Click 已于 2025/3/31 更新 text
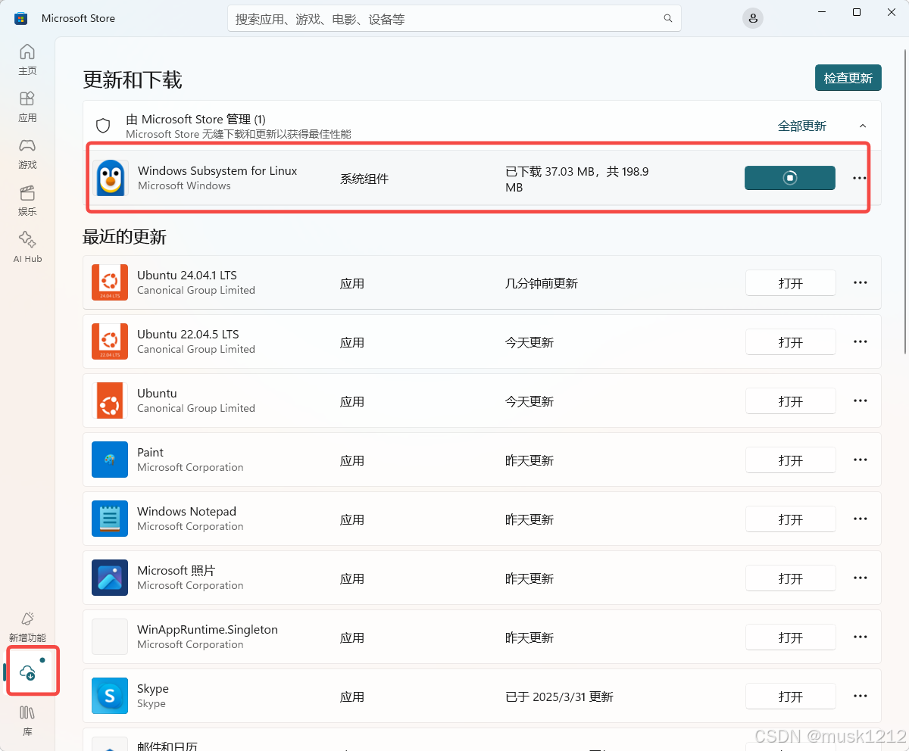Screen dimensions: 909x751 pos(559,696)
